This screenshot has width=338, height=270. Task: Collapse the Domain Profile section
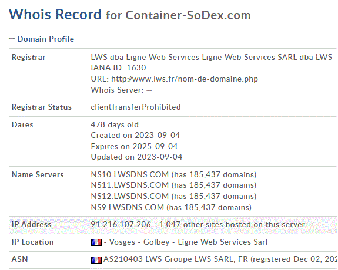point(12,39)
